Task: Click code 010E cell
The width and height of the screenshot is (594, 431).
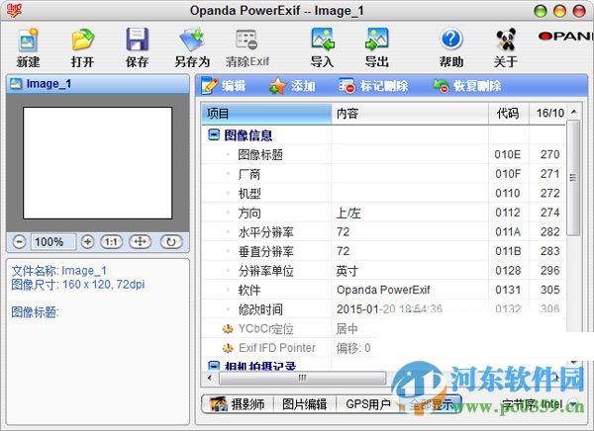Action: click(x=508, y=154)
